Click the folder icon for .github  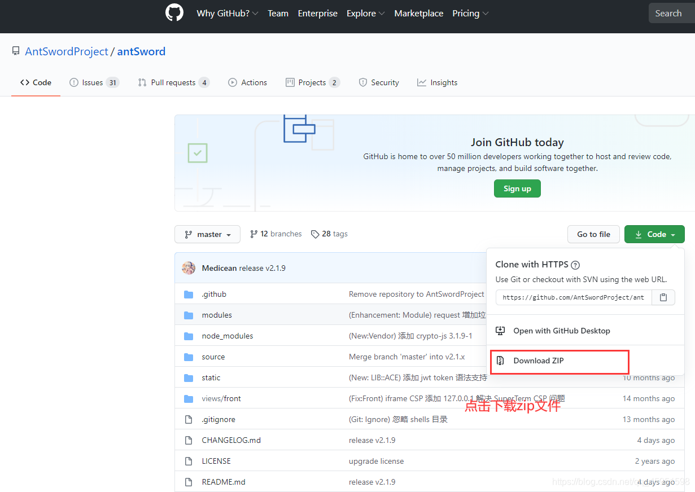coord(189,294)
